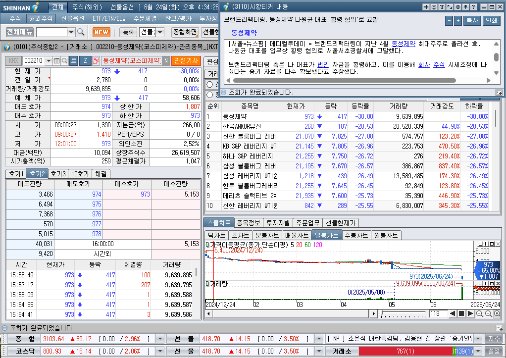Click the blue Z icon button
Image resolution: width=506 pixels, height=358 pixels.
(x=85, y=60)
